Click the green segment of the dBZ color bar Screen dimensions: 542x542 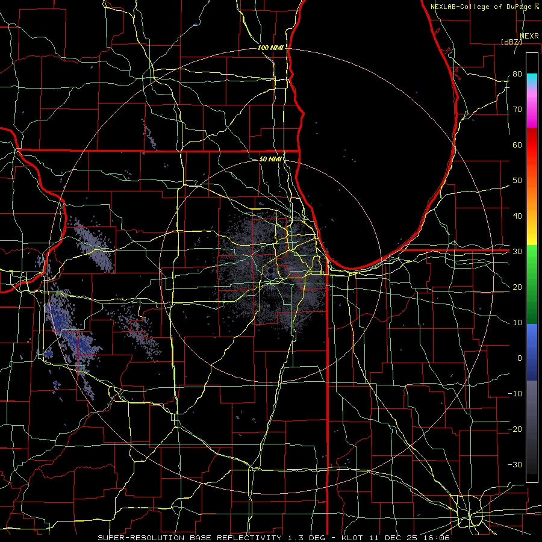tap(532, 284)
